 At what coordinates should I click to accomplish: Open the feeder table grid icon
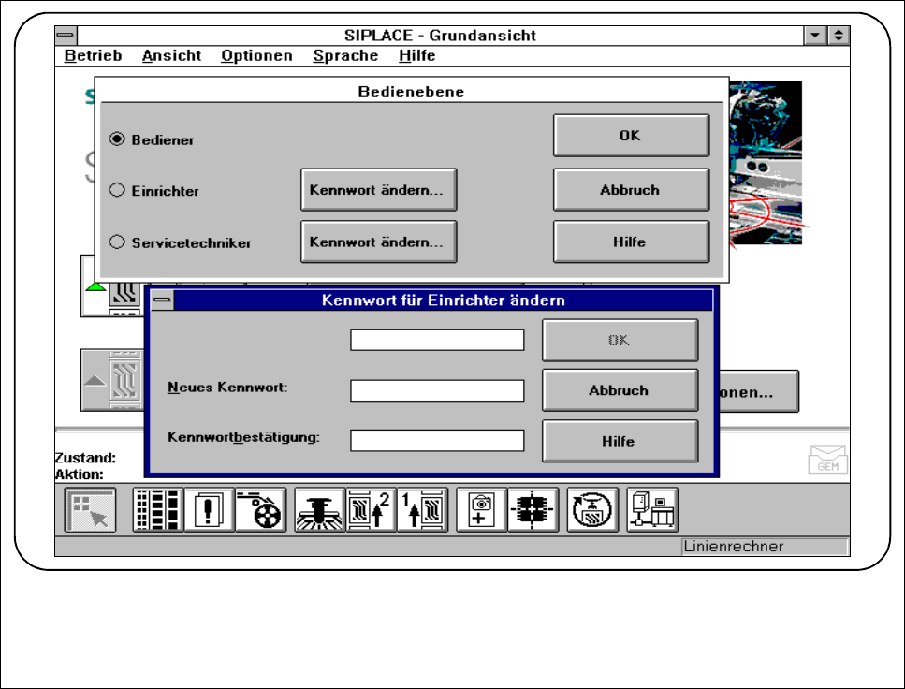pos(158,510)
